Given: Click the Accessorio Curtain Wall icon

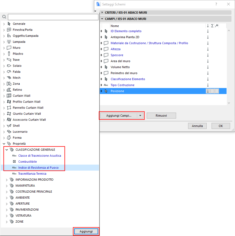Looking at the screenshot, I should pyautogui.click(x=9, y=120).
